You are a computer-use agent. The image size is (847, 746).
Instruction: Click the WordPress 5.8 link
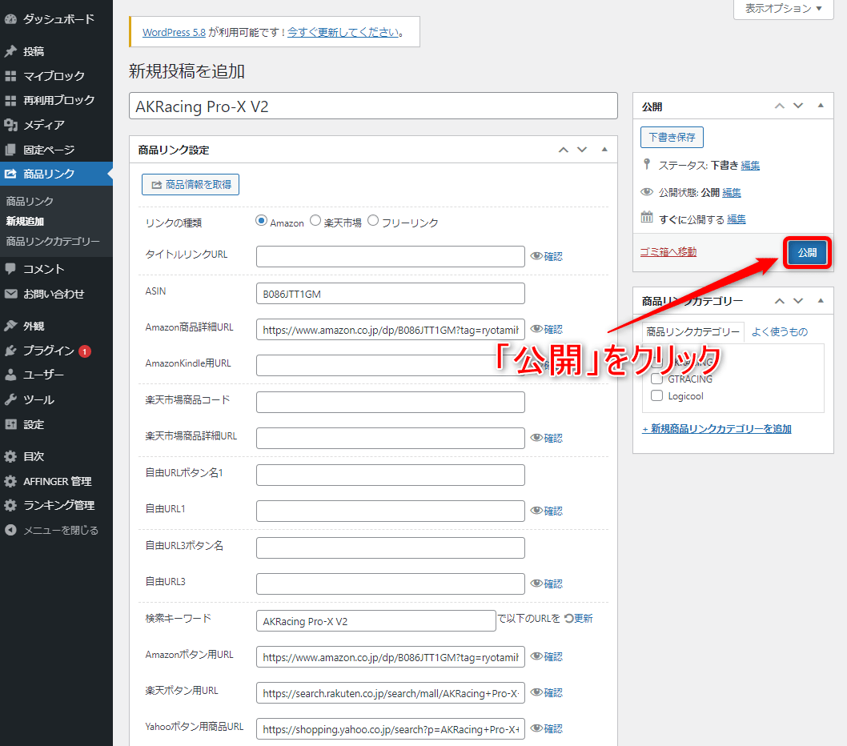[x=174, y=32]
